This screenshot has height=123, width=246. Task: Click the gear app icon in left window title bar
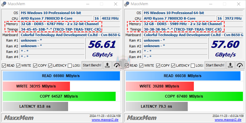click(4, 4)
